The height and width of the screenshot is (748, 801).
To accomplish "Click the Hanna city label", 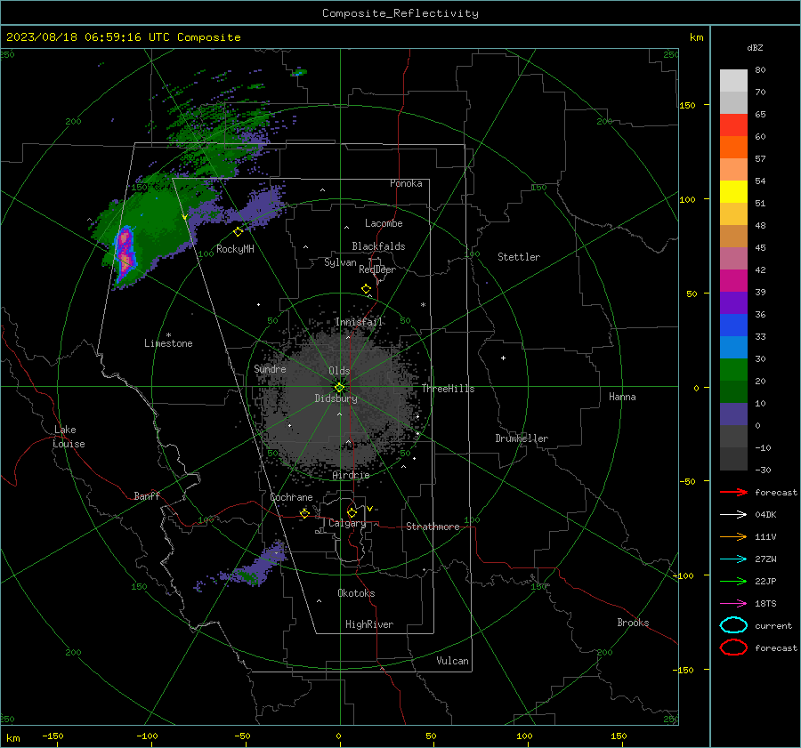I will (x=622, y=397).
